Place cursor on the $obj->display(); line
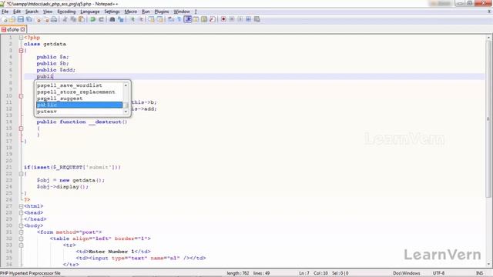493x277 pixels. coord(62,187)
